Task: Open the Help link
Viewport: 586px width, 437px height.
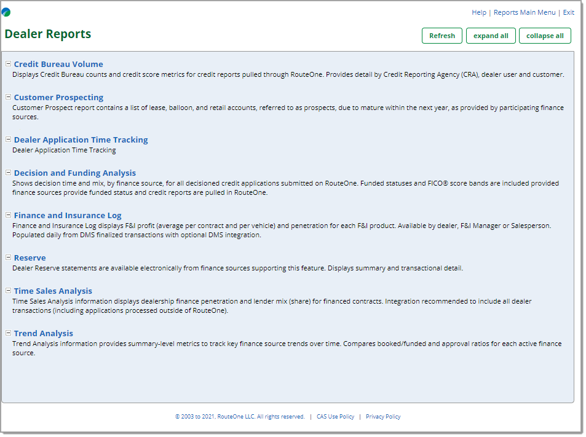Action: pyautogui.click(x=480, y=12)
